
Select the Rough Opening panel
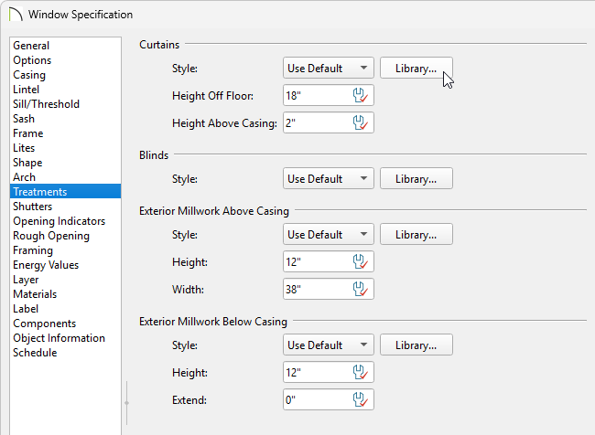pos(65,236)
